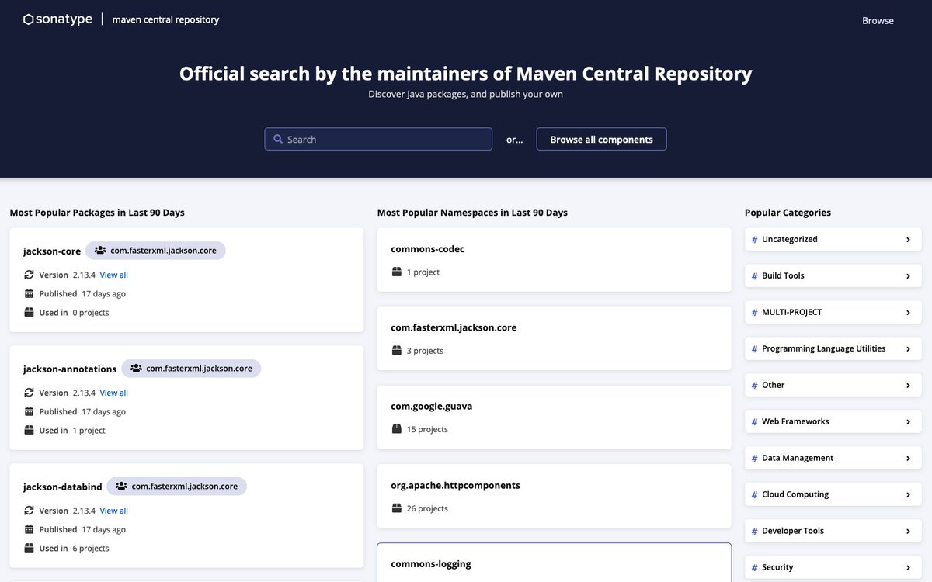The width and height of the screenshot is (932, 582).
Task: Click the box icon beside jackson-core Used in
Action: pyautogui.click(x=29, y=313)
